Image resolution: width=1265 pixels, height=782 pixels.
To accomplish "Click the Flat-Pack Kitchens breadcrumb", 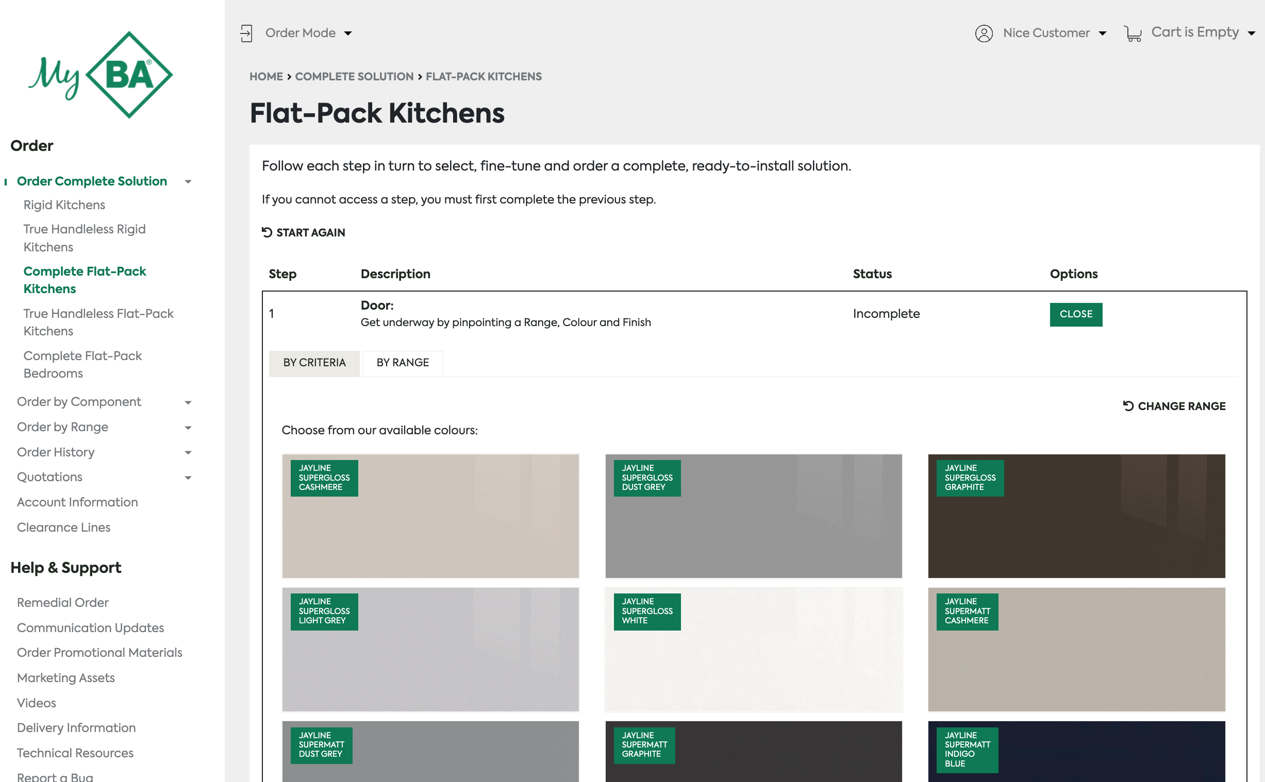I will pyautogui.click(x=484, y=77).
